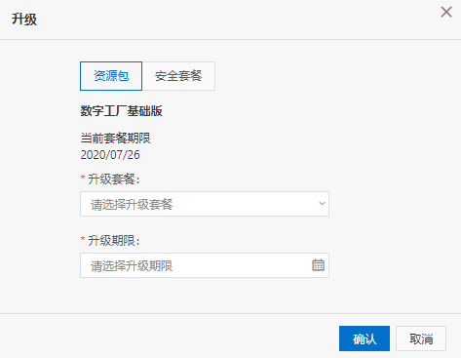Click the red asterisk beside 升级套餐

click(83, 178)
